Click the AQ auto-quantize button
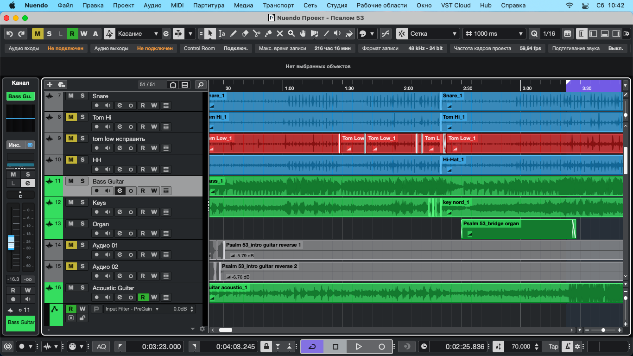The image size is (633, 356). click(101, 346)
